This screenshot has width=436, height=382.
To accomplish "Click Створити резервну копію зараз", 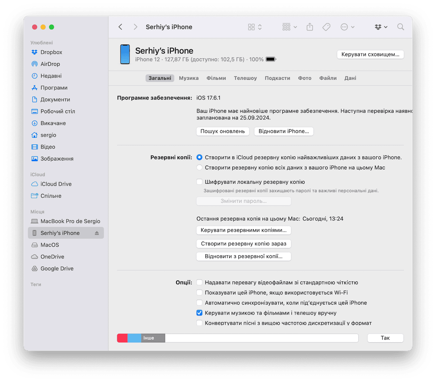I will pos(244,243).
